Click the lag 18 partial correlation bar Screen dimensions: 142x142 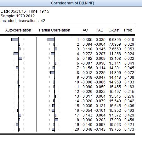pos(56,120)
